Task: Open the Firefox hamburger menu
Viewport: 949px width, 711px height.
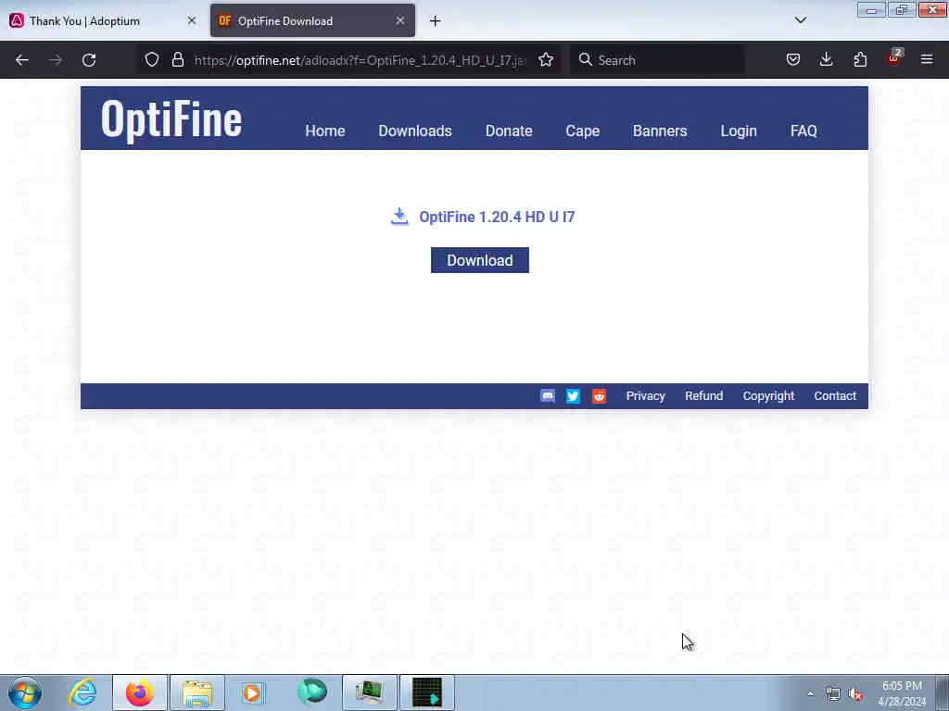Action: tap(927, 59)
